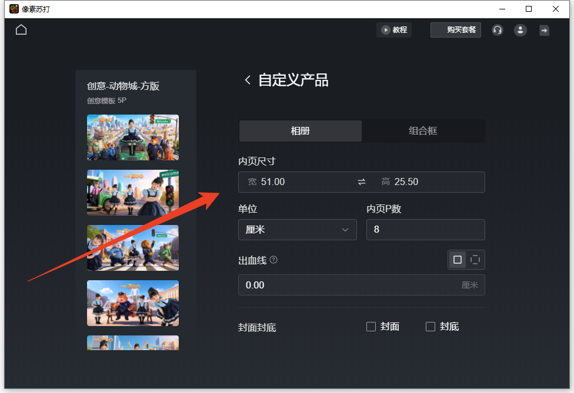This screenshot has width=574, height=393.
Task: Show help for 出血线 question icon
Action: [273, 260]
